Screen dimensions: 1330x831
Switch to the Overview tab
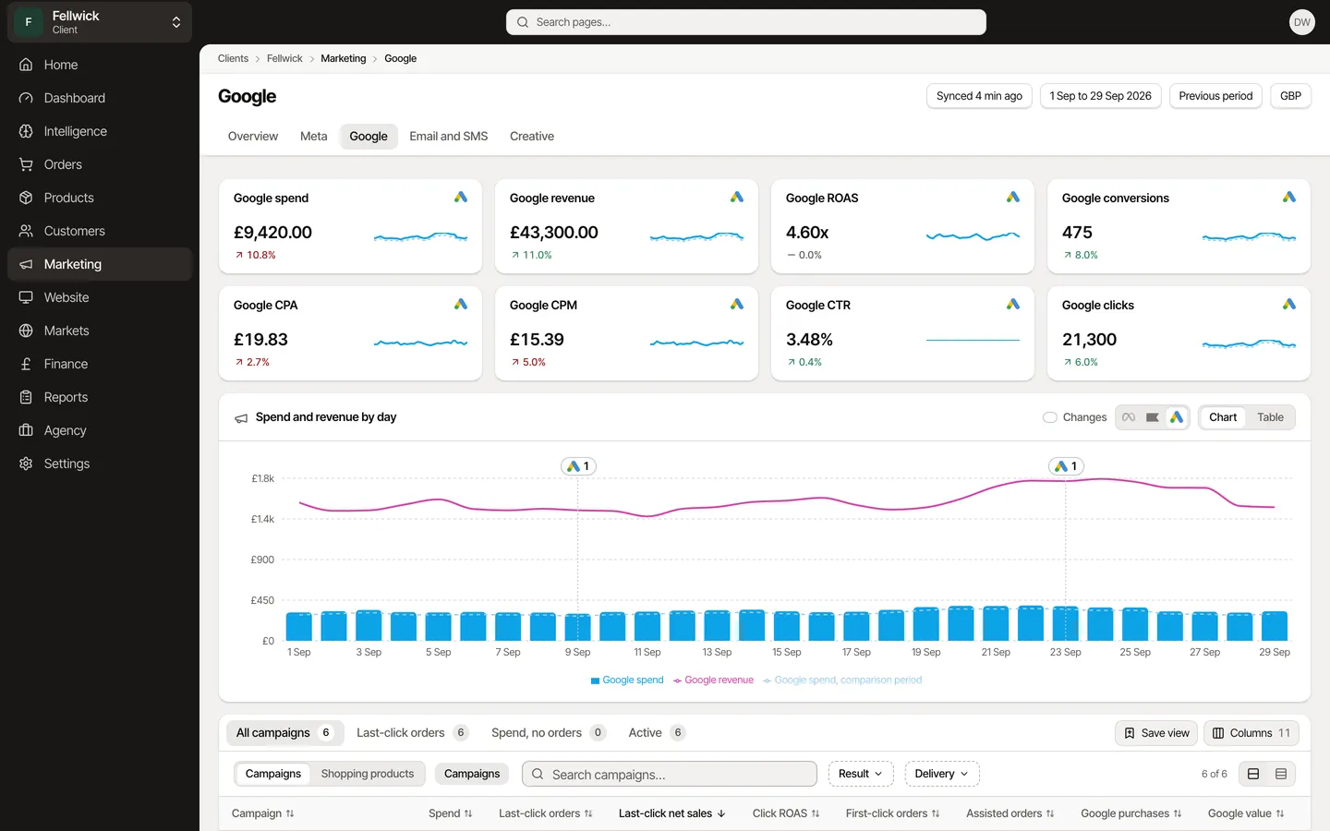point(253,137)
